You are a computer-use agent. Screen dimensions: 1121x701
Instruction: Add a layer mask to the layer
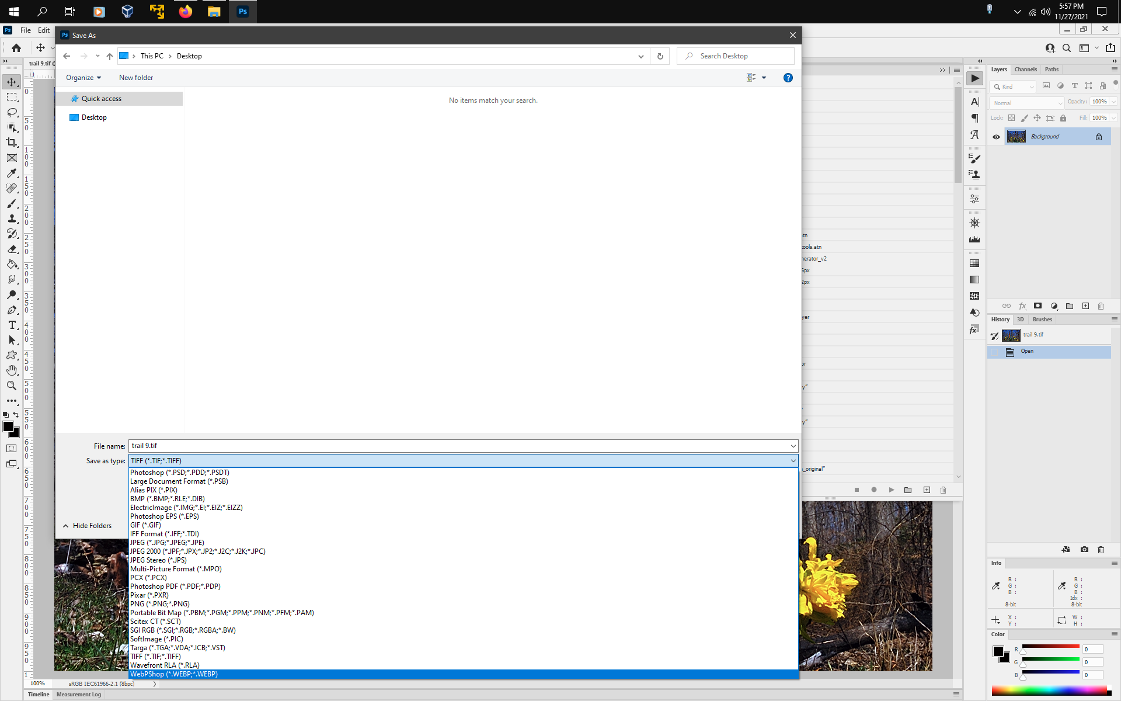pos(1038,306)
